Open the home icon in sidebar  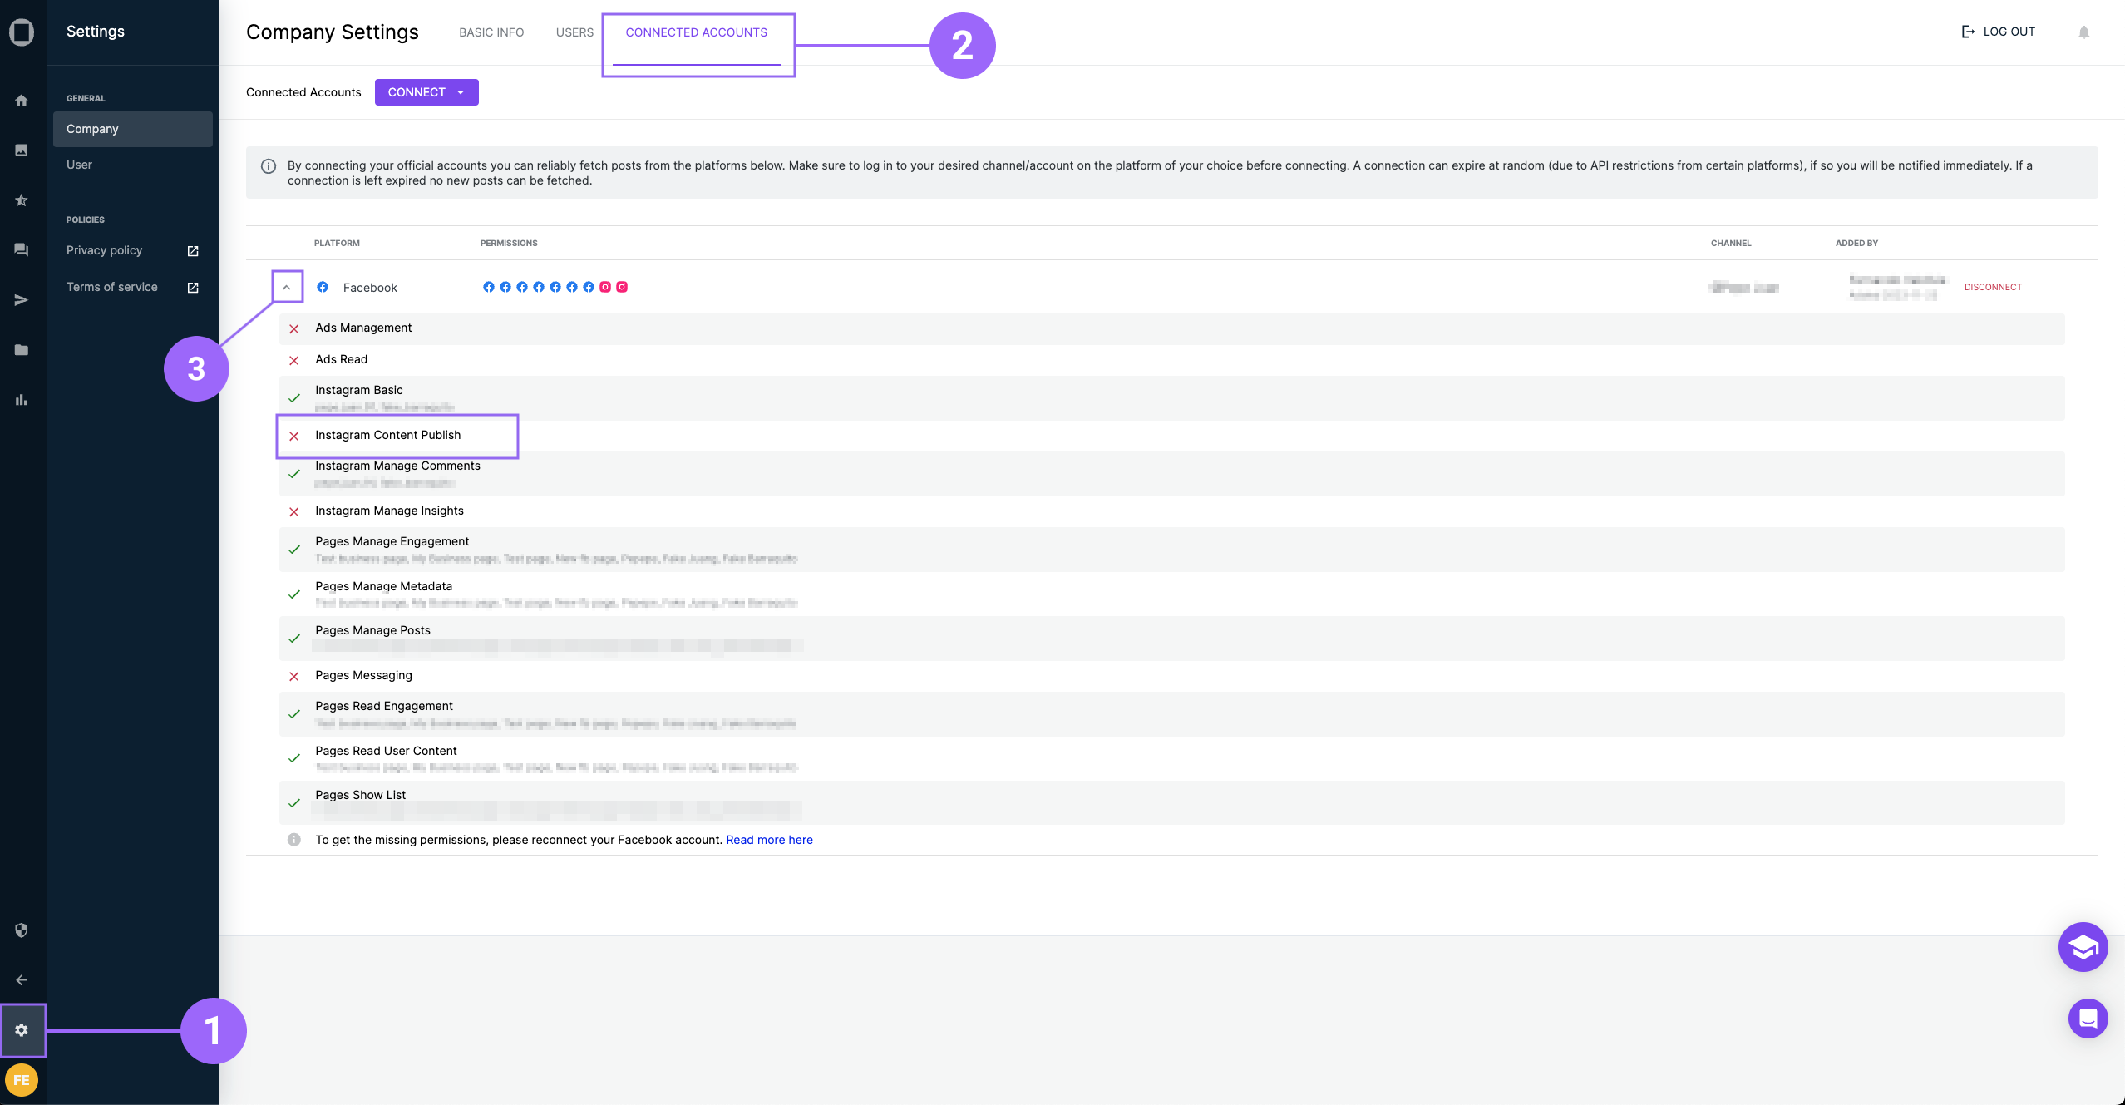(22, 101)
